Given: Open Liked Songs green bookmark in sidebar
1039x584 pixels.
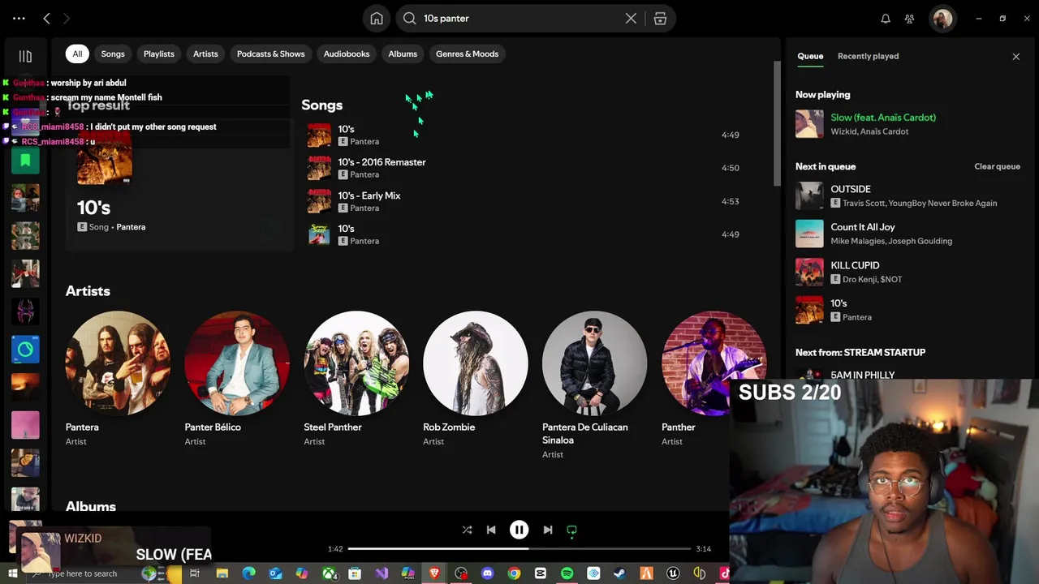Looking at the screenshot, I should click(x=25, y=161).
